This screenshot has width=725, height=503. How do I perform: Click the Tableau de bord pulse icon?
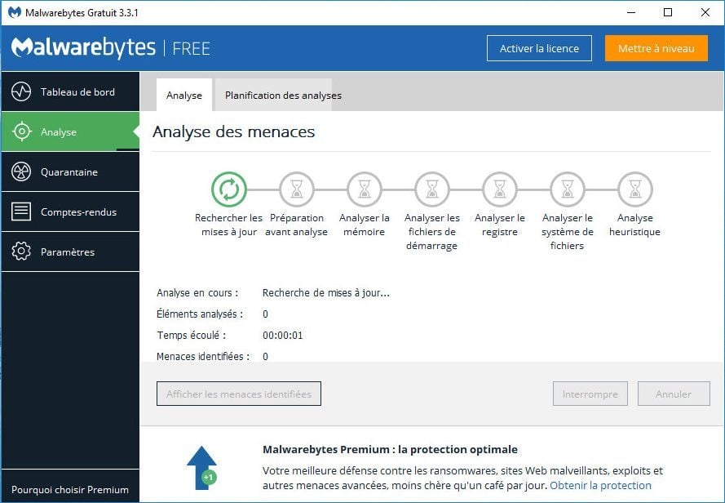click(21, 91)
